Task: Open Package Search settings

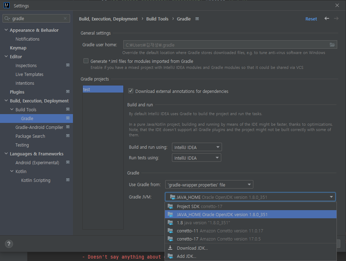Action: coord(30,136)
